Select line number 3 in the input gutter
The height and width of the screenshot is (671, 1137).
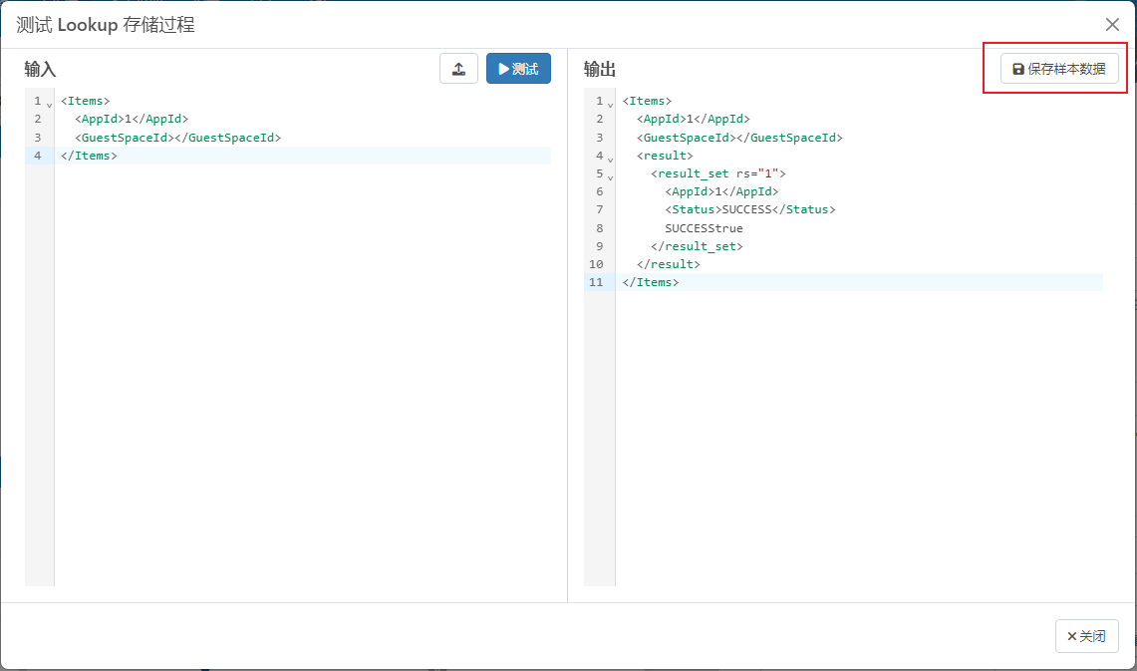(37, 138)
